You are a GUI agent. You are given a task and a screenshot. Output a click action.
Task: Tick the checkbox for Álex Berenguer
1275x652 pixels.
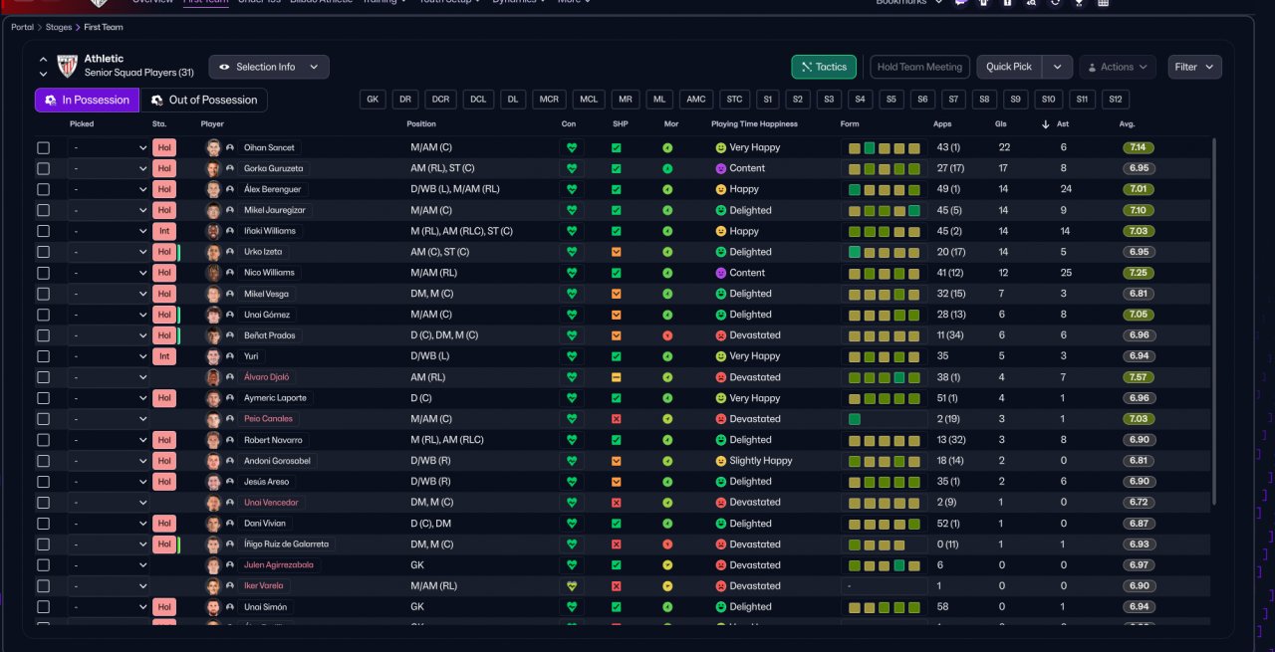click(x=43, y=189)
